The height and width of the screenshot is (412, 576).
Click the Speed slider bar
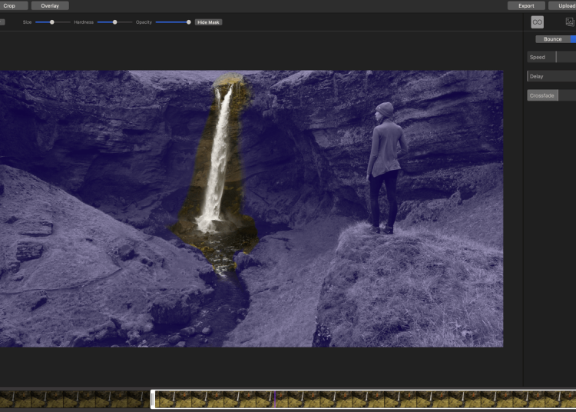coord(551,57)
